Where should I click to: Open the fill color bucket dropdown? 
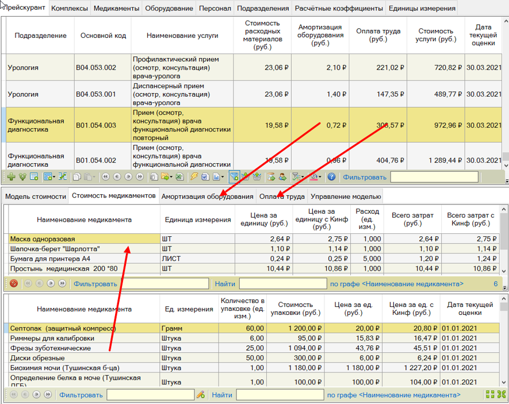point(319,176)
